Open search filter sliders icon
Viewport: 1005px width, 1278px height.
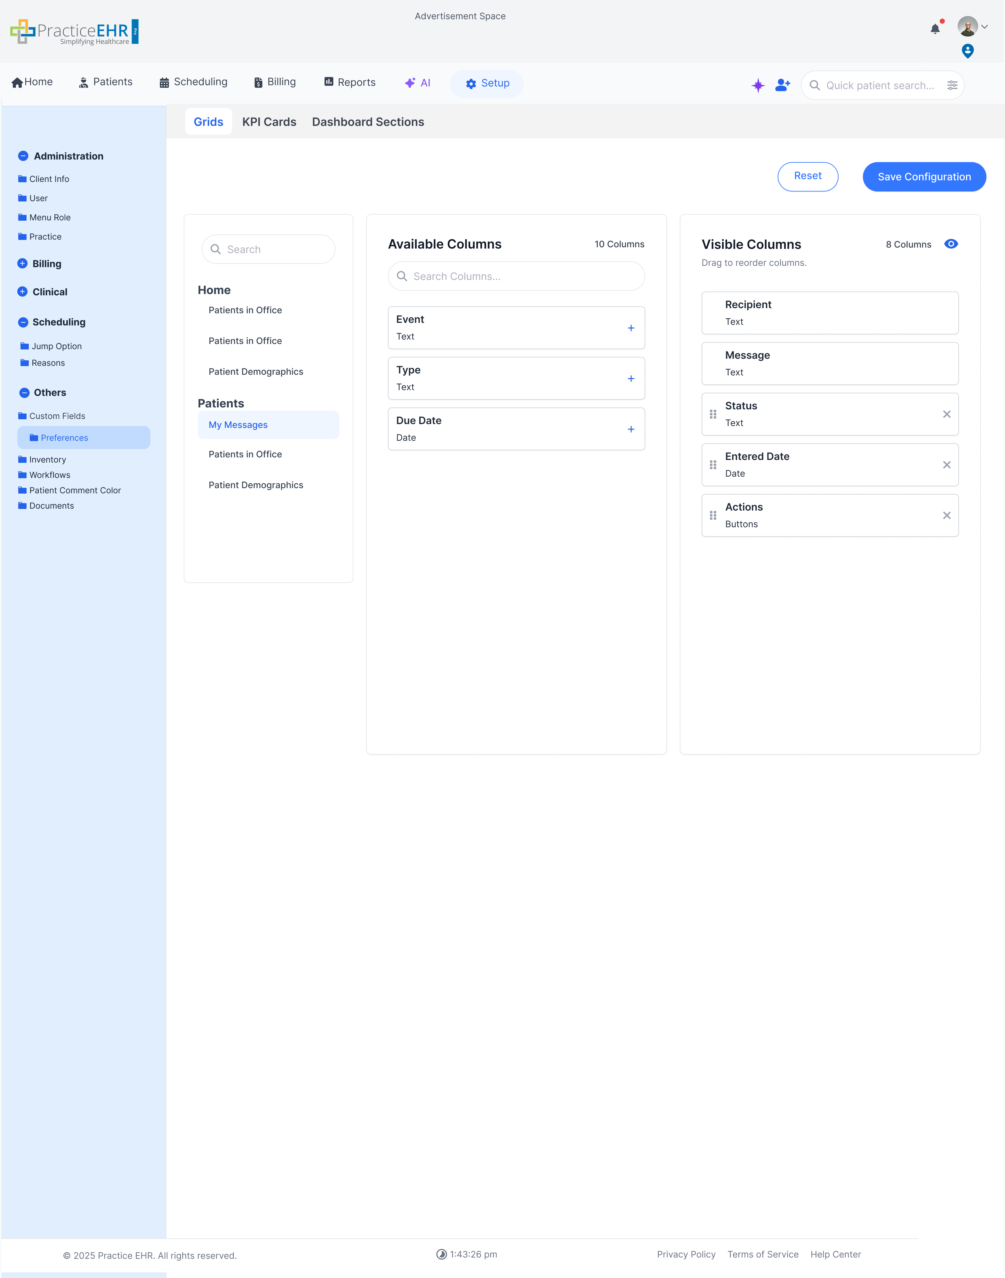click(x=952, y=86)
